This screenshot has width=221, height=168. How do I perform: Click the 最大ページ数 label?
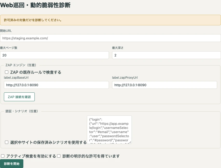click(9, 48)
